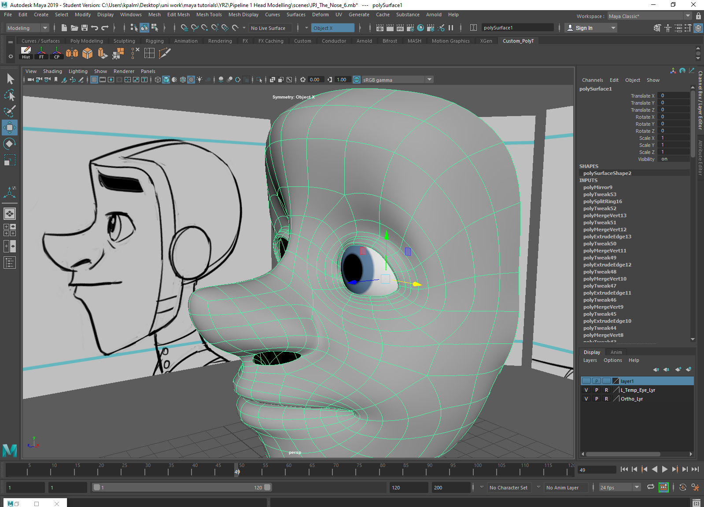Toggle the color management ON button
The width and height of the screenshot is (704, 507).
[x=357, y=80]
